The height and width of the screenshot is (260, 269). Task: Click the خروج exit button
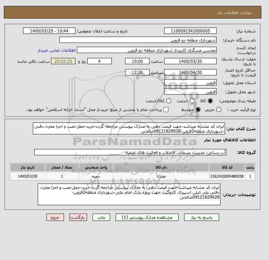(x=55, y=217)
